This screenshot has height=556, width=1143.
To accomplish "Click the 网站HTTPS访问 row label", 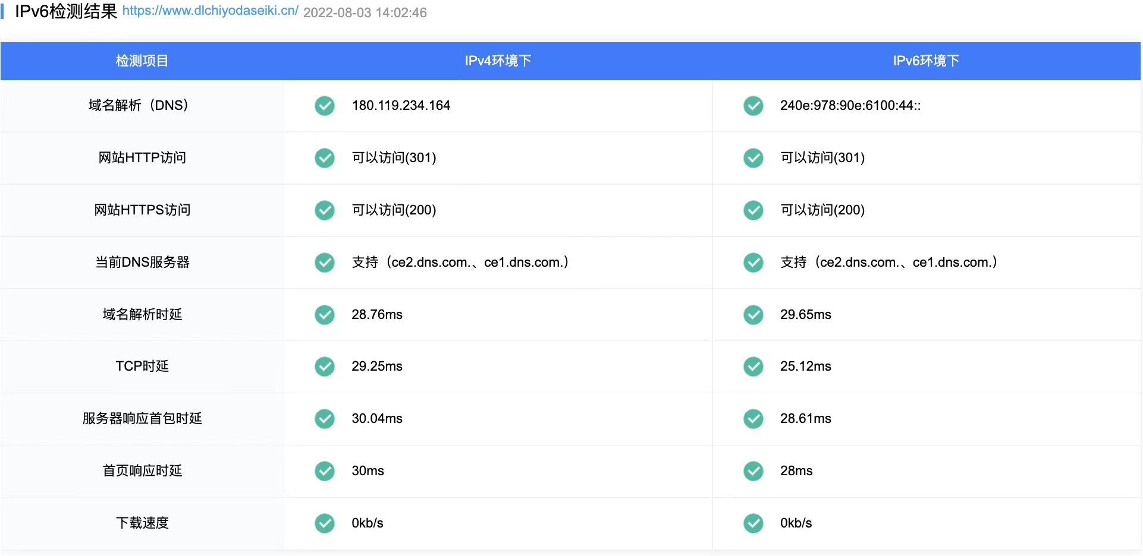I will (142, 210).
